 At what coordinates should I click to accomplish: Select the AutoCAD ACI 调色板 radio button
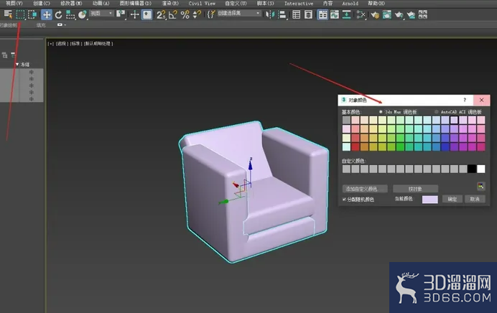[437, 112]
